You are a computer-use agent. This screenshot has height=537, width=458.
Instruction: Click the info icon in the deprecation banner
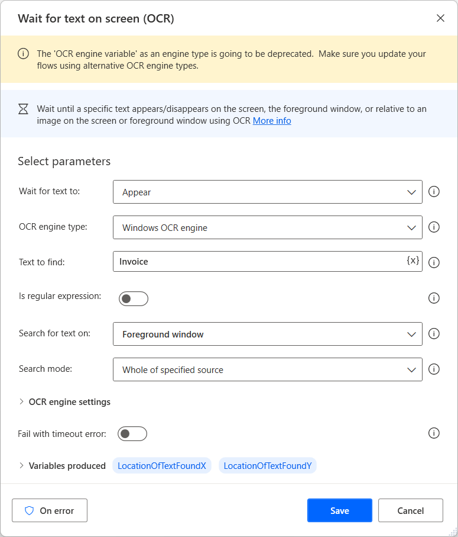tap(23, 53)
